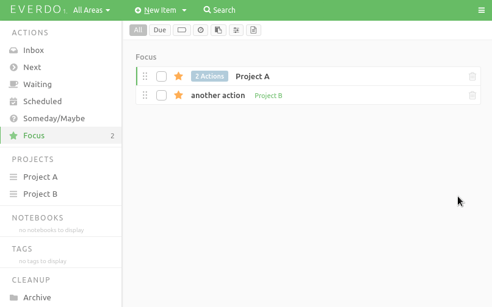Screen dimensions: 492x307
Task: Click the Search label in header
Action: point(224,10)
